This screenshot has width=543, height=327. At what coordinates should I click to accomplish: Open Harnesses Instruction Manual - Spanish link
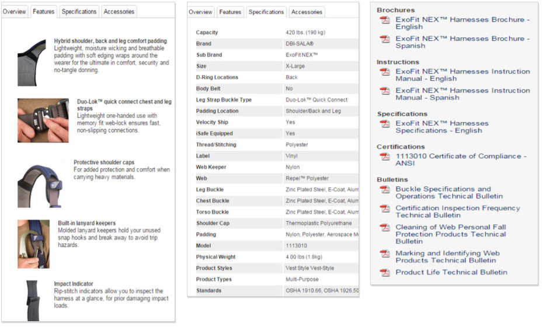click(462, 94)
